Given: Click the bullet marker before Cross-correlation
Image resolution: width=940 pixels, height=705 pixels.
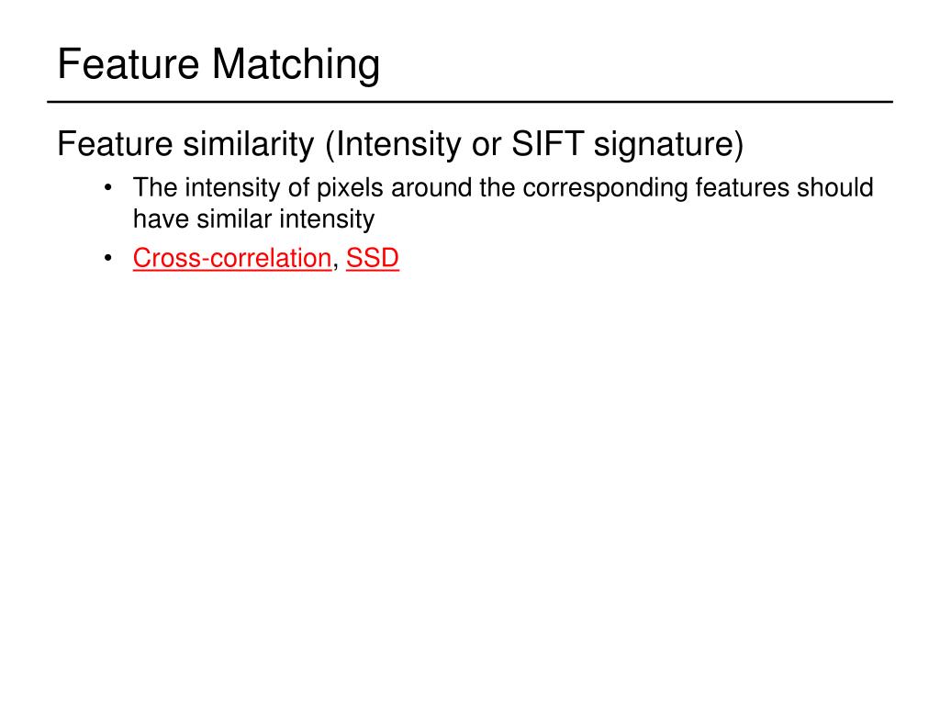Looking at the screenshot, I should pos(108,258).
